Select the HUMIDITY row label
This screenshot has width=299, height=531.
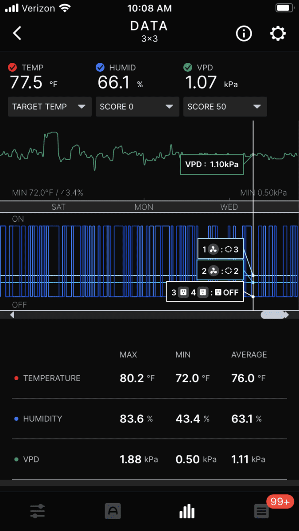point(43,419)
